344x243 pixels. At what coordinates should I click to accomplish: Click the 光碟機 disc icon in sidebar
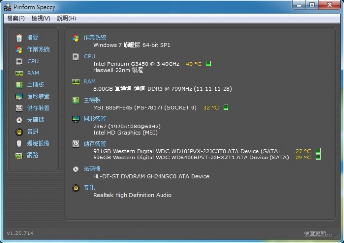click(19, 120)
